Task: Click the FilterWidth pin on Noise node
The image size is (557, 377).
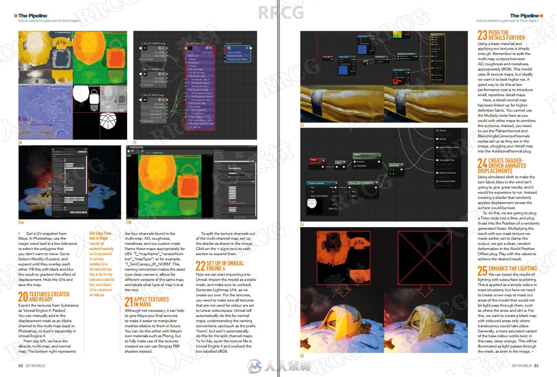Action: (x=355, y=166)
